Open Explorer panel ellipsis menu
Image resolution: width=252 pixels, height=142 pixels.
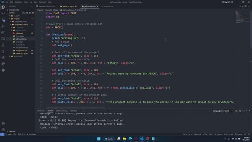31,6
